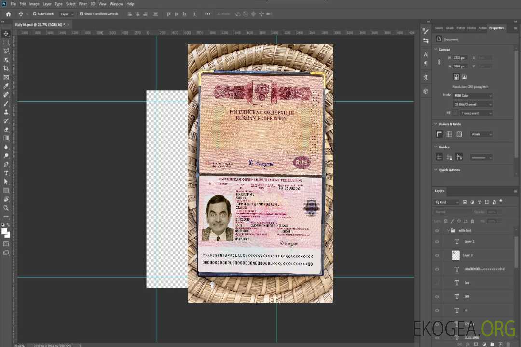
Task: Edit the canvas height H field
Action: pos(461,67)
